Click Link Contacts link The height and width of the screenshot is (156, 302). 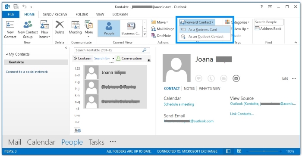click(x=242, y=114)
